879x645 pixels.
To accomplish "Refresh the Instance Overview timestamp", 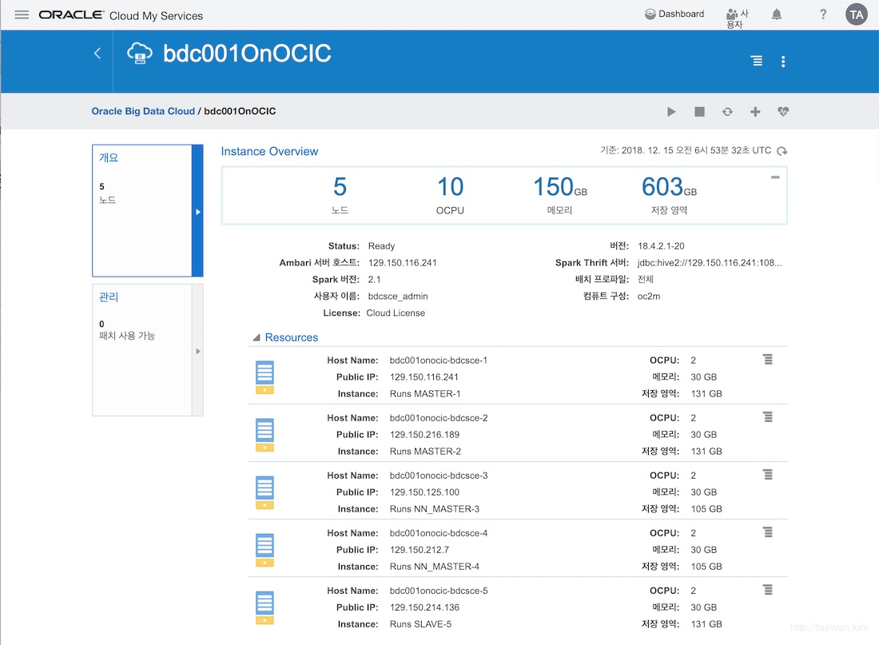I will (782, 151).
